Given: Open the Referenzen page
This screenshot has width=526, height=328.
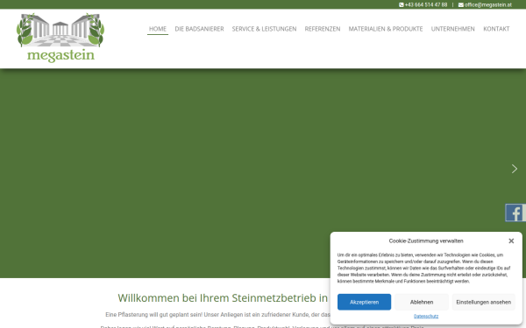Looking at the screenshot, I should click(x=323, y=29).
